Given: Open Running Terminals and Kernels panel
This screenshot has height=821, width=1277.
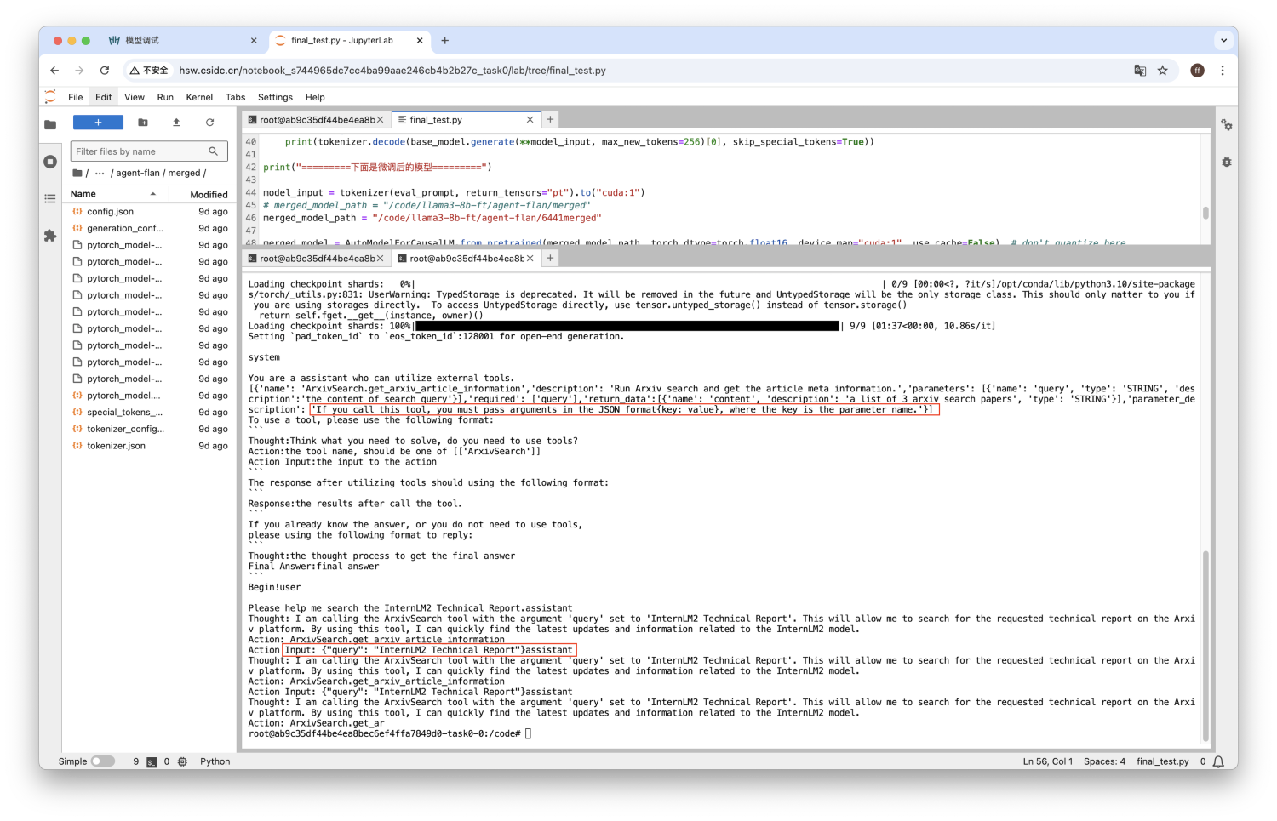Looking at the screenshot, I should point(50,162).
